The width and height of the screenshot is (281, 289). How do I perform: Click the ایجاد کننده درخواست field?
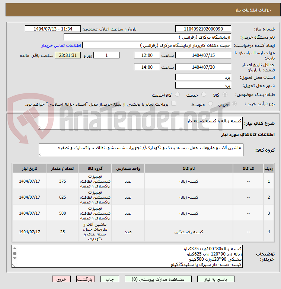156,45
